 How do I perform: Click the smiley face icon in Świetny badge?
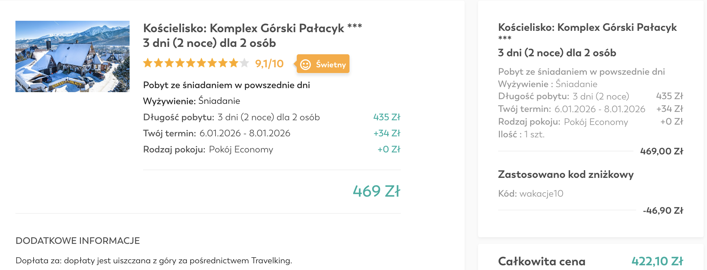point(305,64)
